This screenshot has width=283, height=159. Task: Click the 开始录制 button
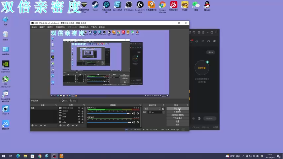178,112
